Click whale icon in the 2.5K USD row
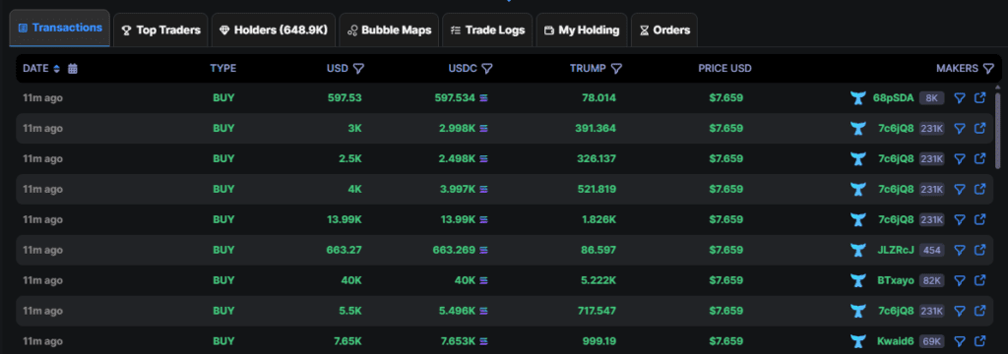Screen dimensions: 1008x354 [858, 158]
